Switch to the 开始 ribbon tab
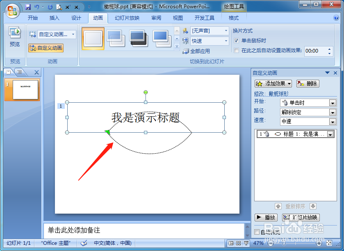This screenshot has width=344, height=251. tap(33, 18)
